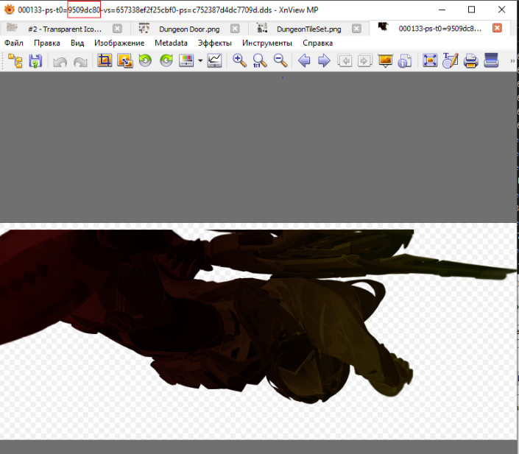Go to next file blue arrow
The image size is (519, 454).
[x=324, y=61]
